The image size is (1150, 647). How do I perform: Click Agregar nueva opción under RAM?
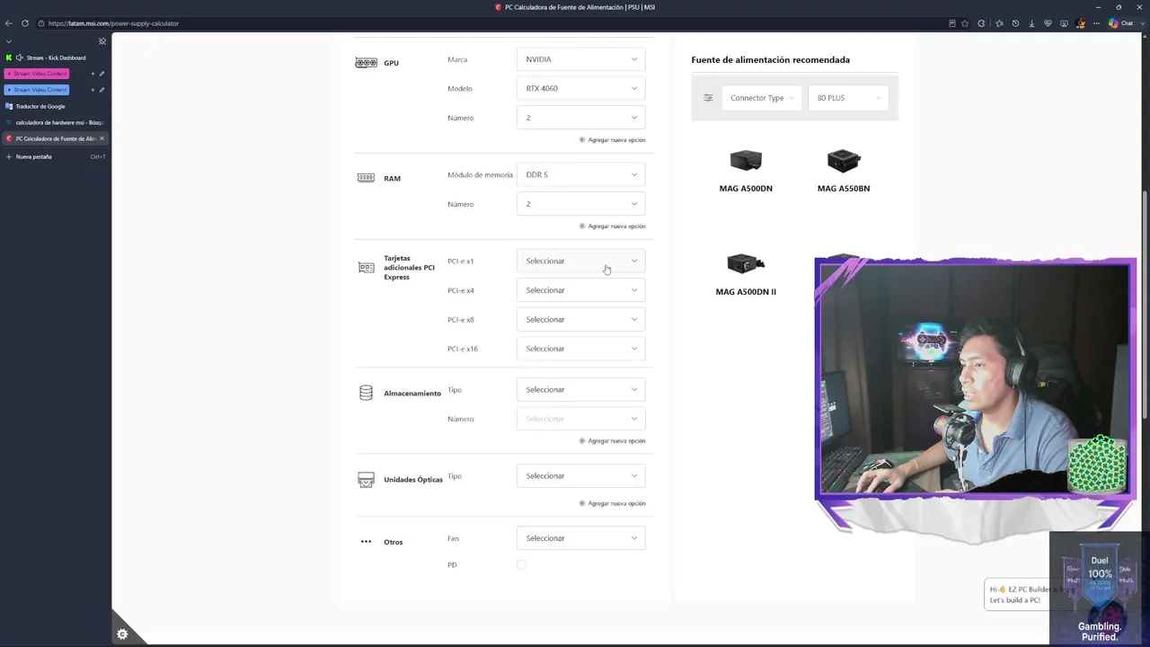click(612, 226)
